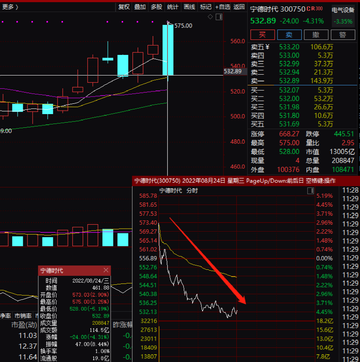Screen dimensions: 360x362
Task: Click the 撤 cancel order button
Action: click(x=316, y=35)
